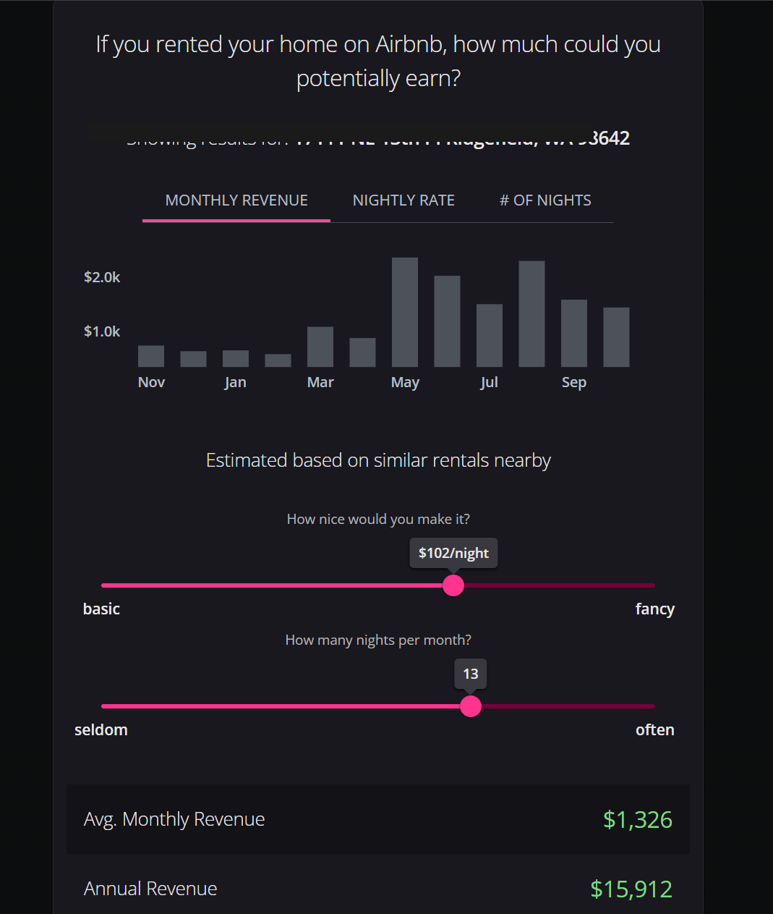
Task: Switch to the NIGHTLY RATE tab
Action: click(403, 200)
